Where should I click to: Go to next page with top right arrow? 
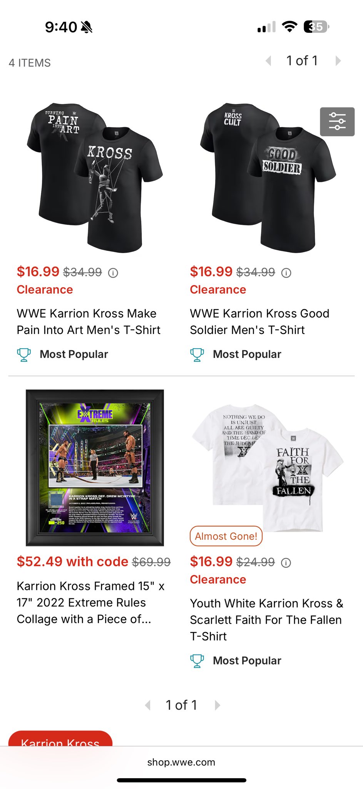pyautogui.click(x=338, y=61)
